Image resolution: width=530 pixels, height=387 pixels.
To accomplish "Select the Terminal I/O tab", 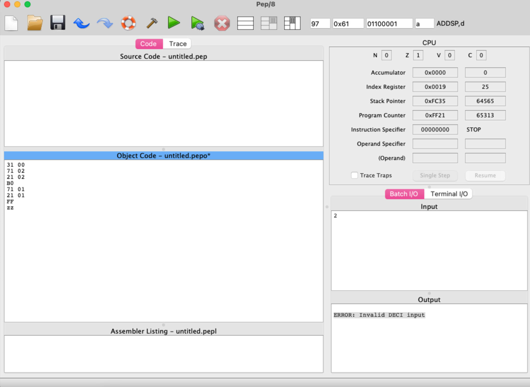I will coord(449,194).
